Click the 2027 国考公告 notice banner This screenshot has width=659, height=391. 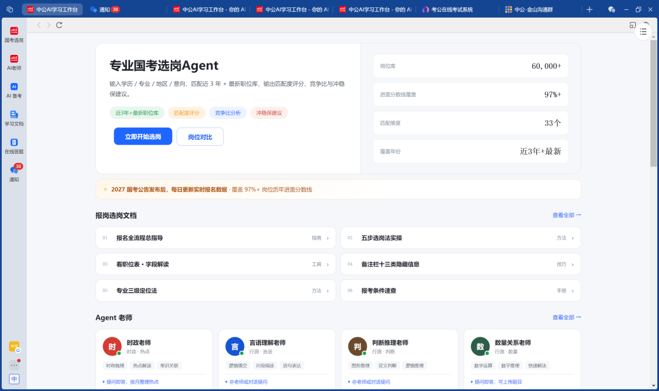click(x=338, y=190)
